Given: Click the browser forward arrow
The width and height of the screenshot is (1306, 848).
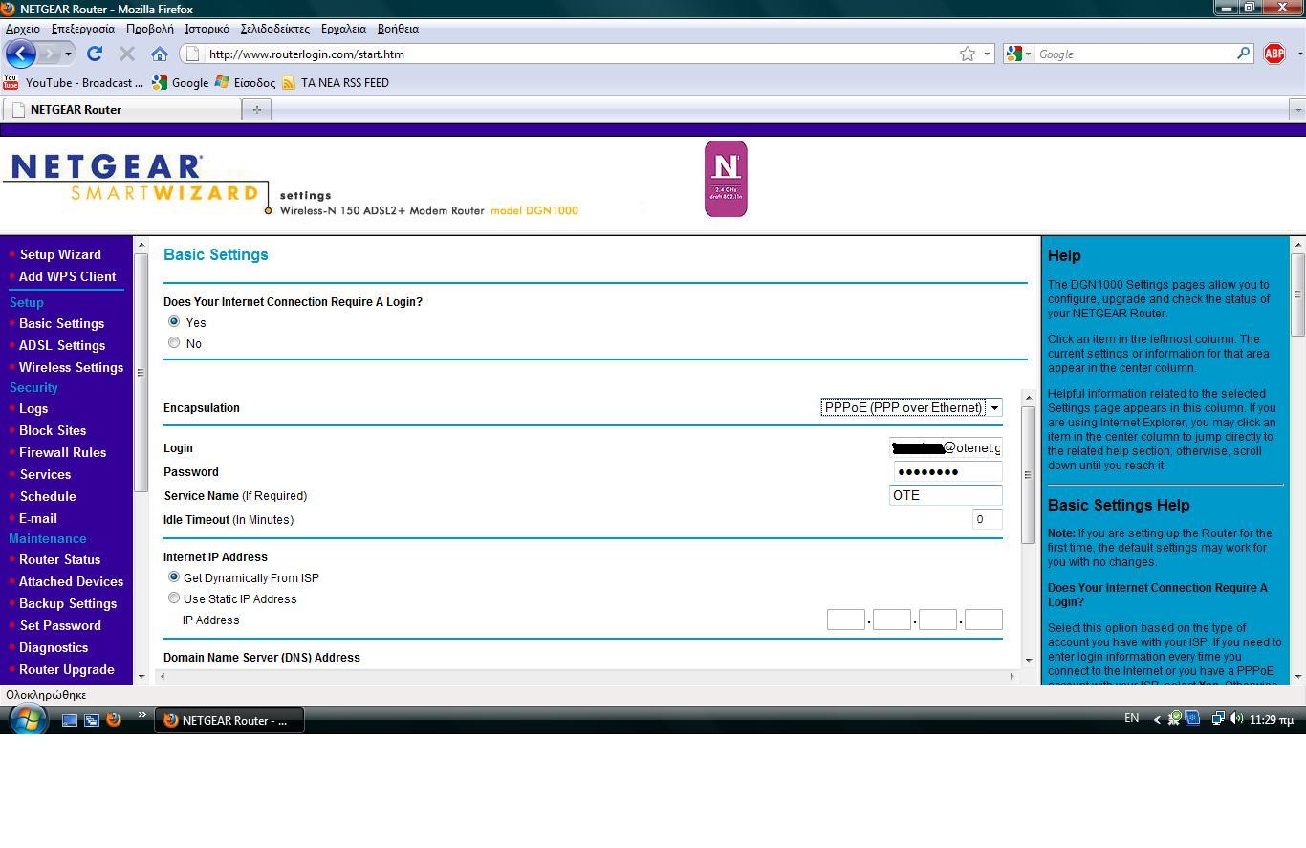Looking at the screenshot, I should point(49,54).
